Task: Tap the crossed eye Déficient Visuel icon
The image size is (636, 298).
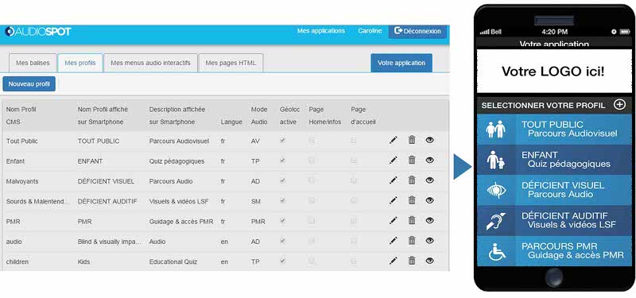Action: point(496,190)
